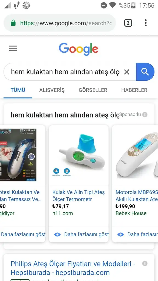Image resolution: width=158 pixels, height=281 pixels.
Task: Open HABERLER tab
Action: 134,90
